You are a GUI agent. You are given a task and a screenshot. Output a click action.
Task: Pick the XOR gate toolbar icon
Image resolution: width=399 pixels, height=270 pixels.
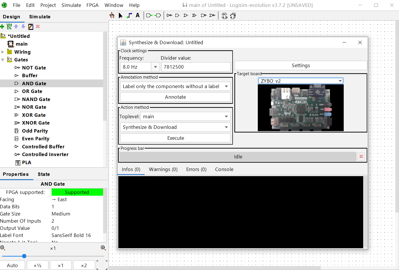pos(194,15)
